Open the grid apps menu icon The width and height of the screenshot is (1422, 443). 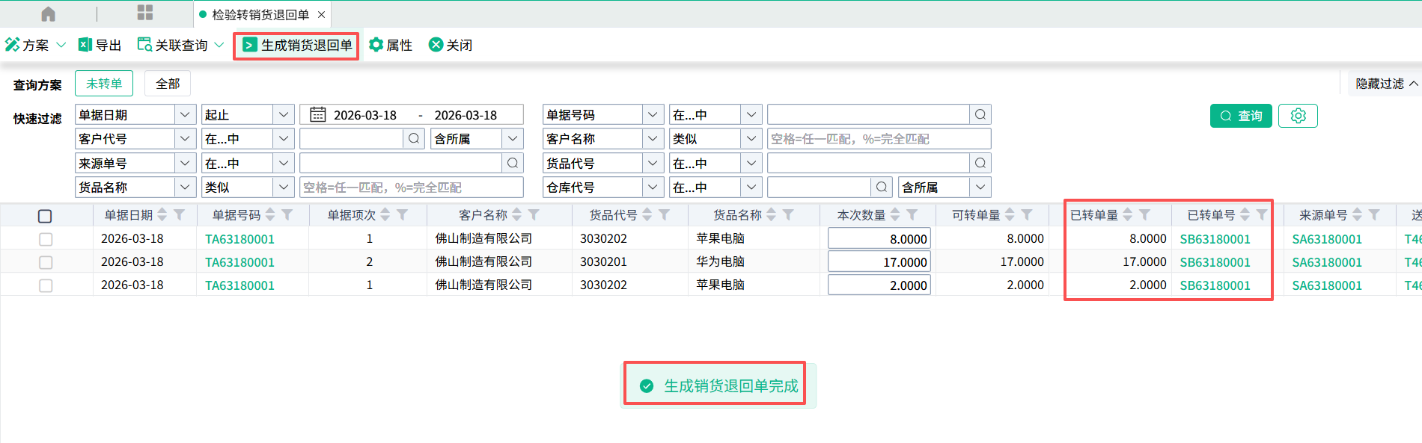coord(145,13)
